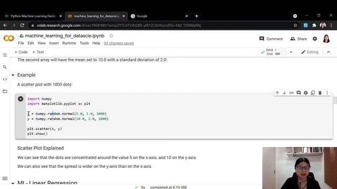The height and width of the screenshot is (189, 337).
Task: Reload the page in browser
Action: pyautogui.click(x=22, y=25)
